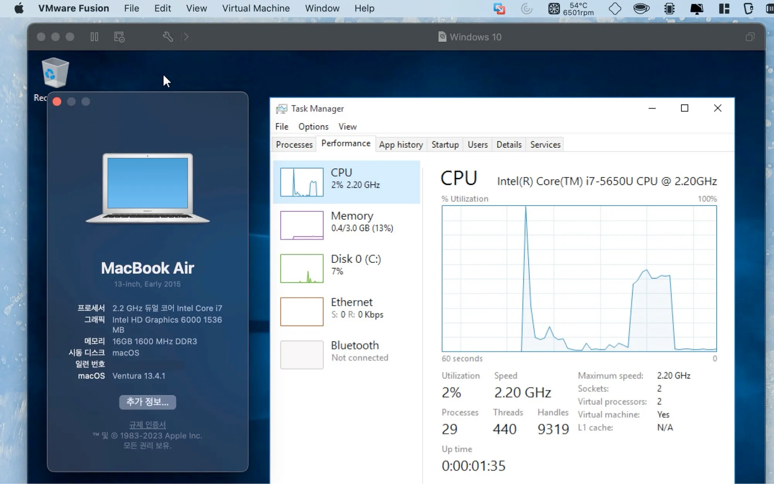The height and width of the screenshot is (484, 774).
Task: Click the 'Intel(R) Core(TM) i7-5650U' CPU name
Action: click(x=607, y=181)
